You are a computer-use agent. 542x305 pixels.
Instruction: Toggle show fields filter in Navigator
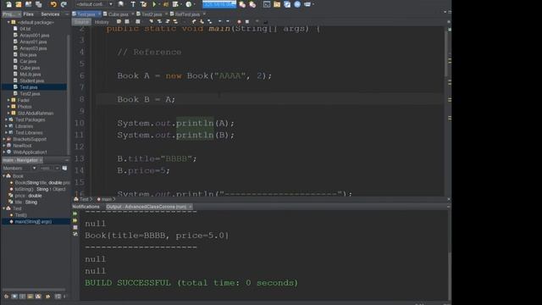point(14,297)
